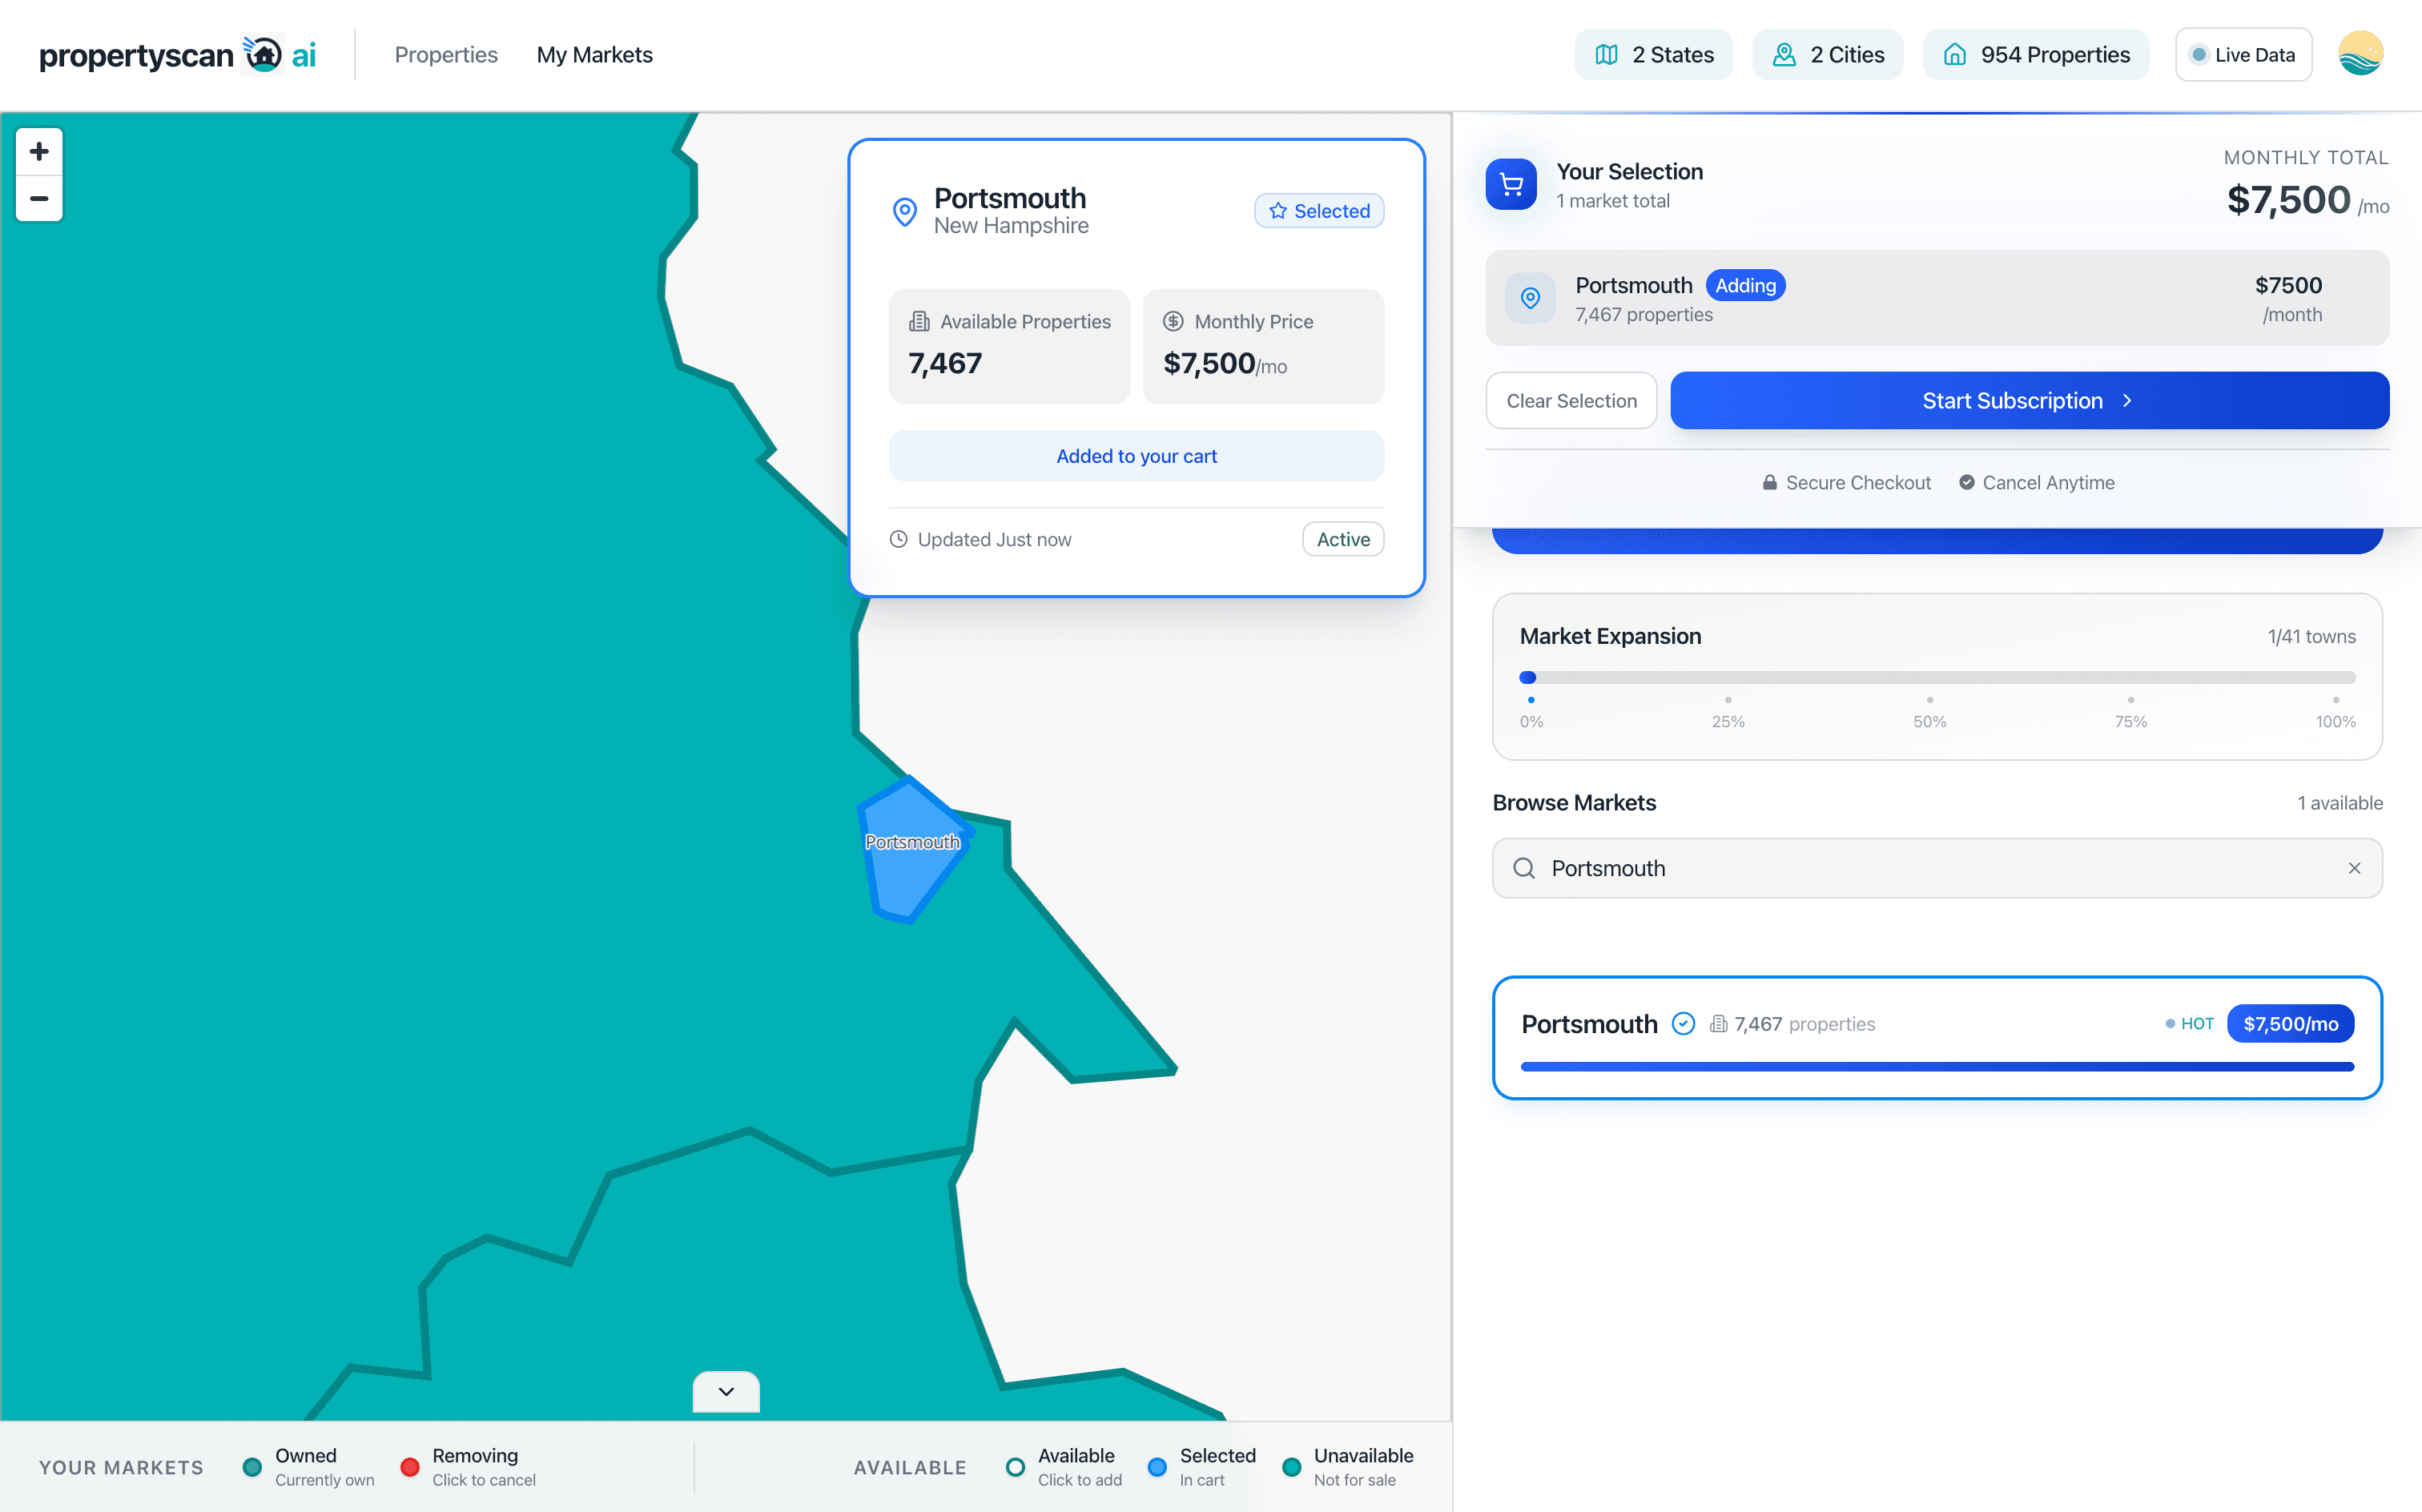The width and height of the screenshot is (2422, 1512).
Task: Toggle the Live Data indicator
Action: point(2243,55)
